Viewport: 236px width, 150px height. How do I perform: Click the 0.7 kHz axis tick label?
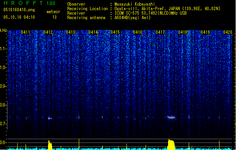click(x=3, y=124)
